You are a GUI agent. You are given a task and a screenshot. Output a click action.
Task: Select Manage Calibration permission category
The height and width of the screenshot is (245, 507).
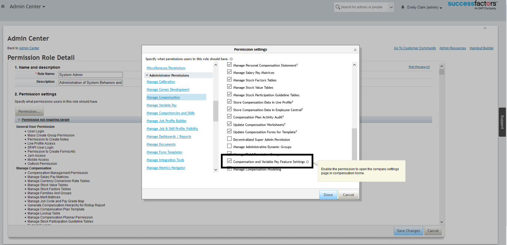coord(161,82)
